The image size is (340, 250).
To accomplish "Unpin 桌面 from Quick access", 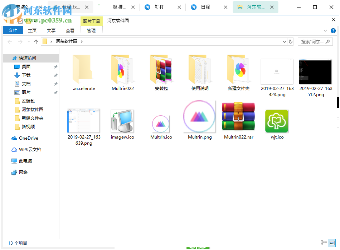I will point(55,66).
